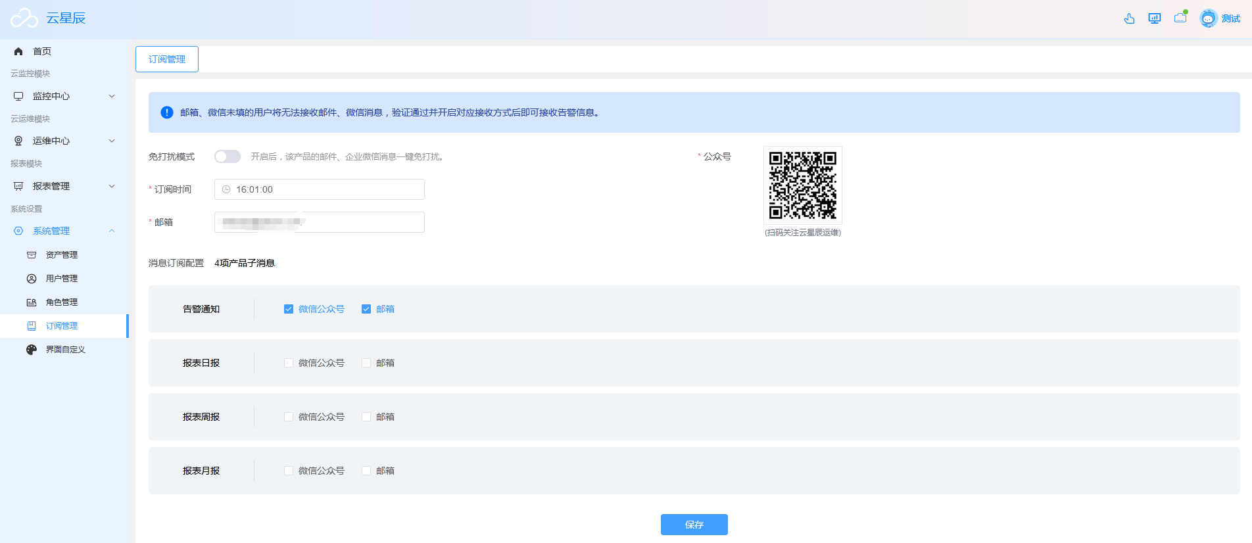Uncheck 微信公众号 for 告警通知
This screenshot has height=543, width=1252.
pos(289,309)
